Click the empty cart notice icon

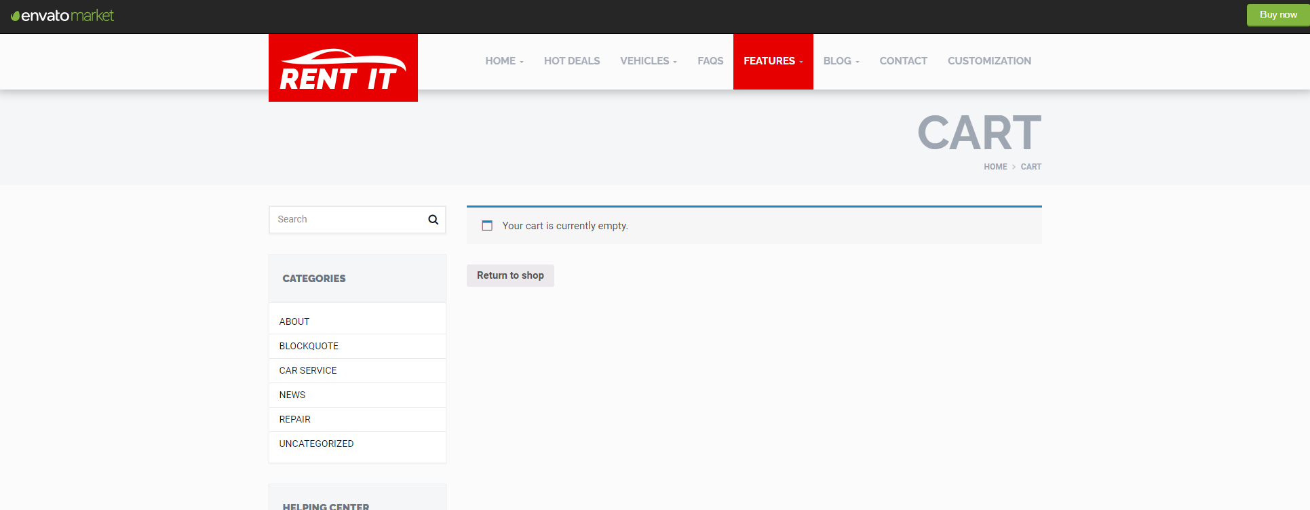point(487,226)
